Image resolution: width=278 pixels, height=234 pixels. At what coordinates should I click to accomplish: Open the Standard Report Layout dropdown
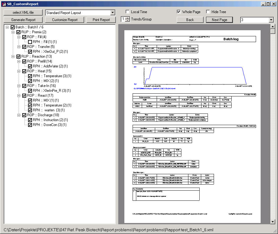click(112, 13)
